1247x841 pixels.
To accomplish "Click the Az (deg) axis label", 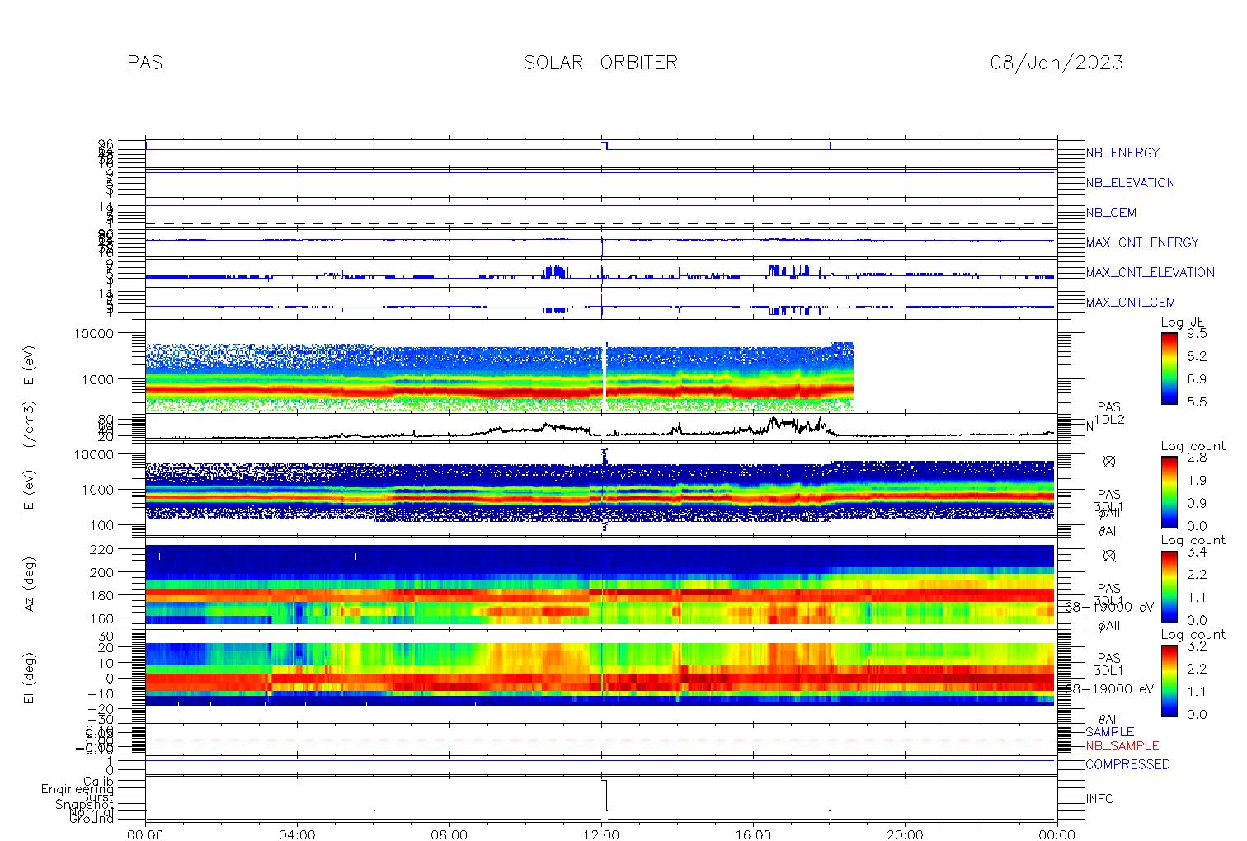I will pyautogui.click(x=30, y=583).
